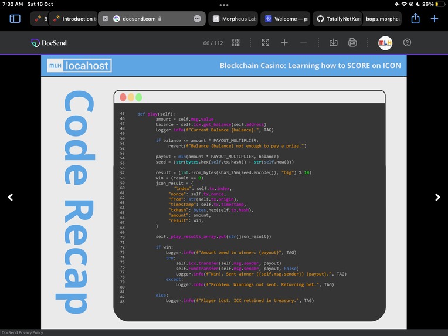Click the green dot in code window

pyautogui.click(x=139, y=97)
